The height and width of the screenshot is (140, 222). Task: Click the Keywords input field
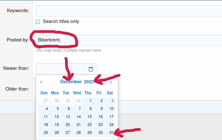(x=128, y=11)
